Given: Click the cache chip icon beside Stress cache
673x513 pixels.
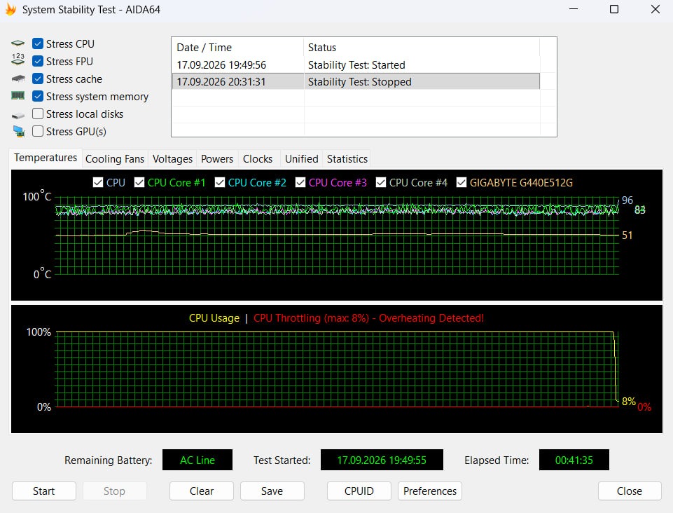Looking at the screenshot, I should coord(18,78).
